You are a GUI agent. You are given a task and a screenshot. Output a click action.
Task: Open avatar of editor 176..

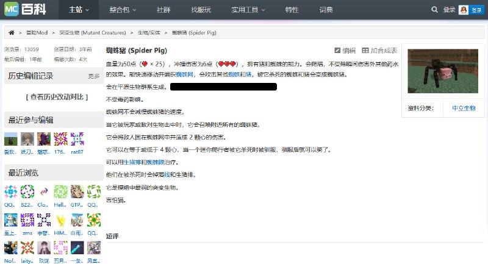[60, 139]
